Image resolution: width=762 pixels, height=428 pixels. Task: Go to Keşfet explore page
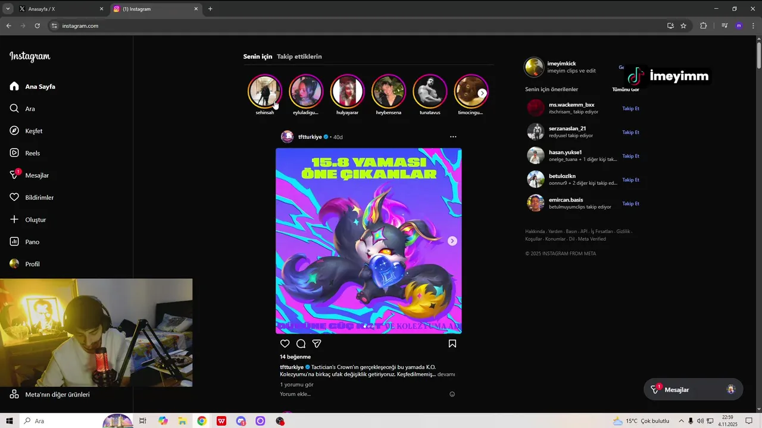[26, 131]
